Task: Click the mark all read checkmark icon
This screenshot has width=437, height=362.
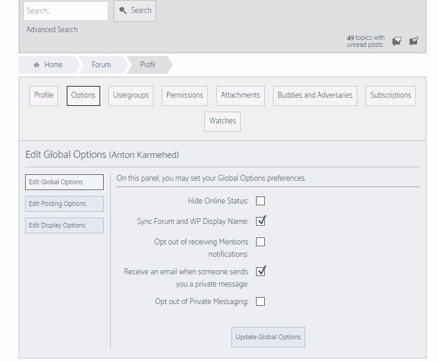Action: click(414, 41)
